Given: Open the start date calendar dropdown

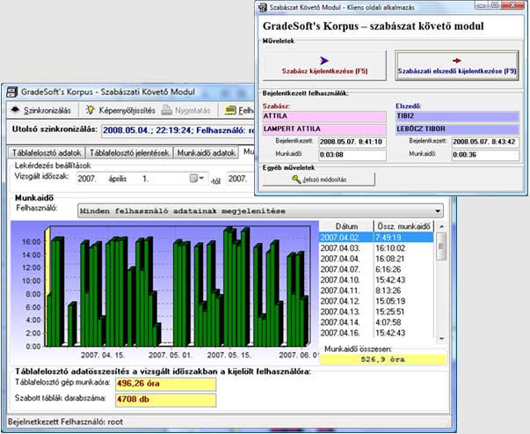Looking at the screenshot, I should (197, 178).
